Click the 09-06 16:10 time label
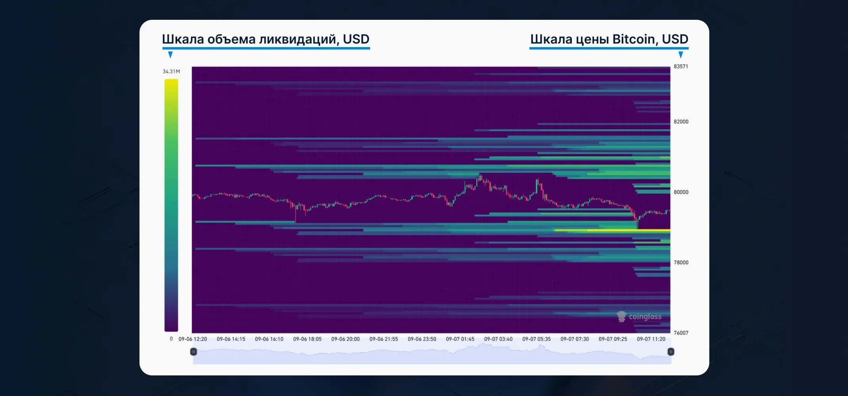Viewport: 848px width, 396px height. click(x=269, y=339)
